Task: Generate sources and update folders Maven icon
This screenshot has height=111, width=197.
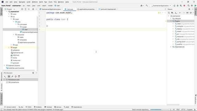Action: (x=172, y=13)
